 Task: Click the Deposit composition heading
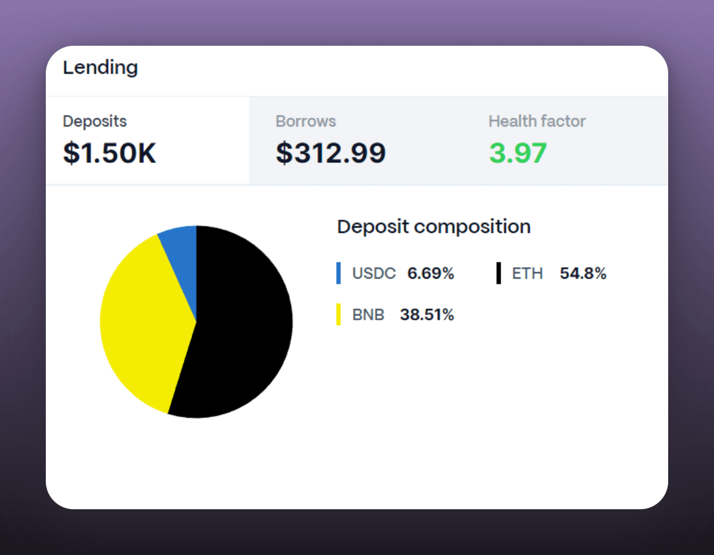coord(434,226)
